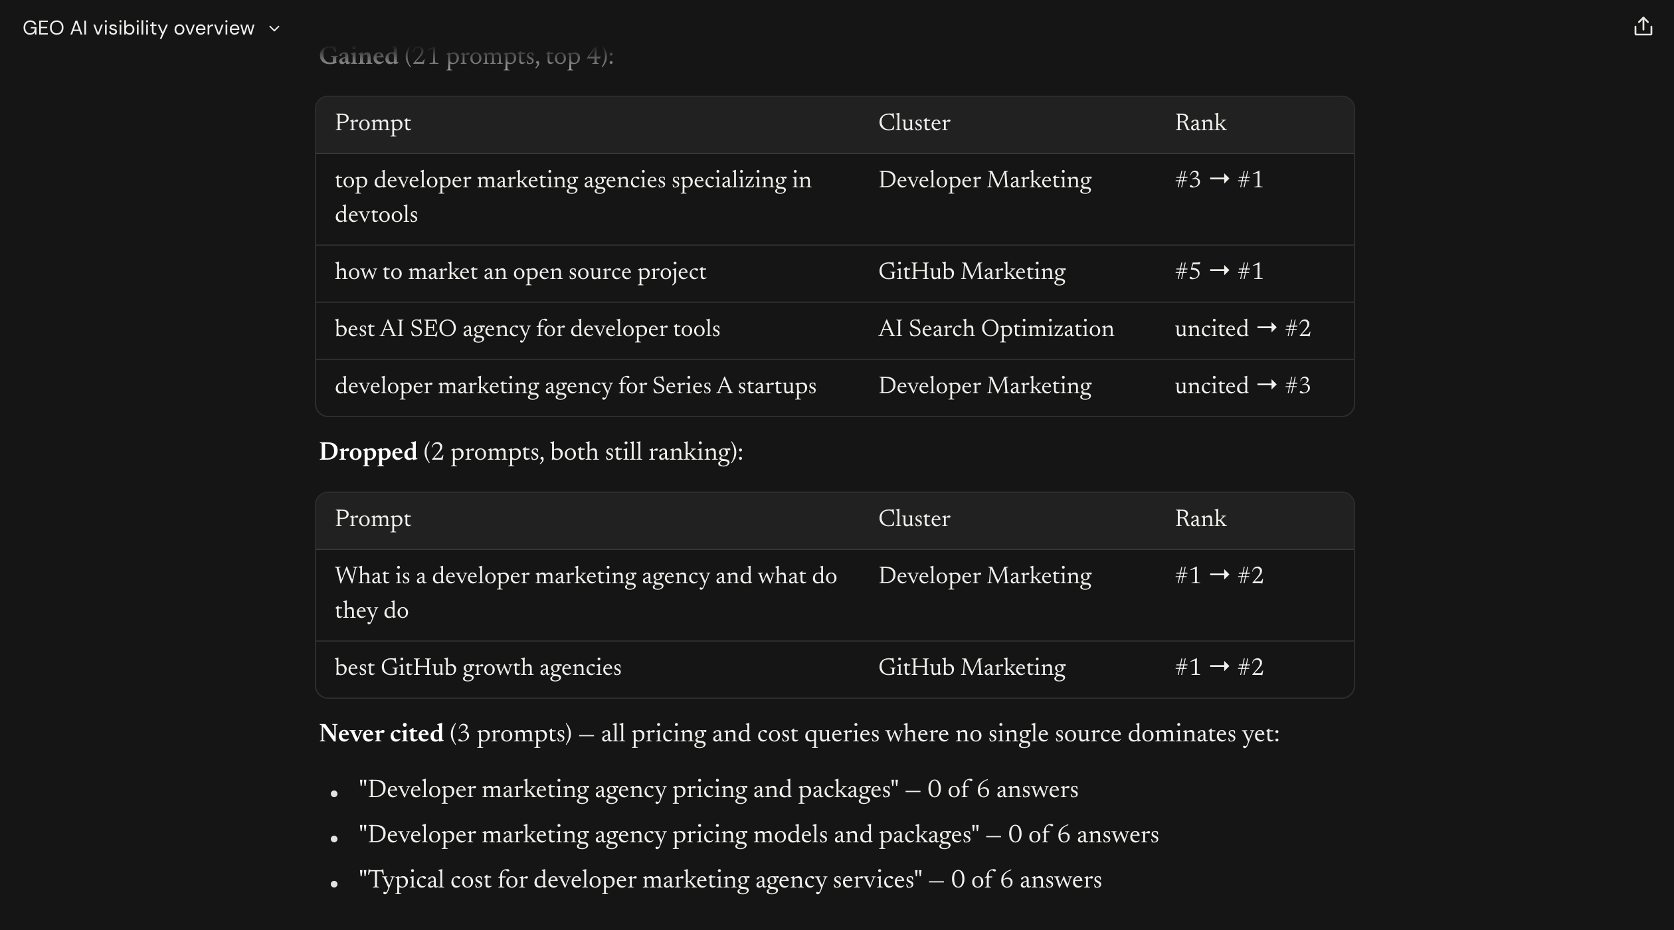1674x930 pixels.
Task: Click '#1 → #2' rank in 'What is' row
Action: 1219,575
